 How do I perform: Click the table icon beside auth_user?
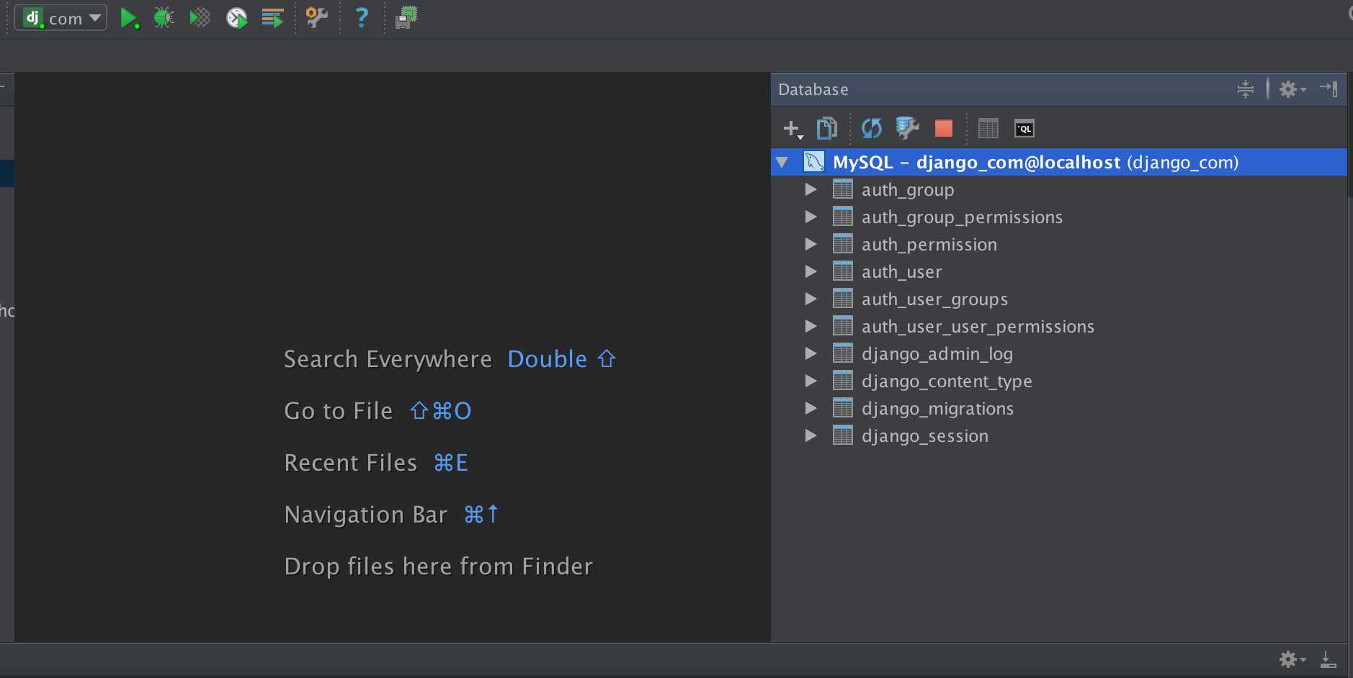(843, 271)
